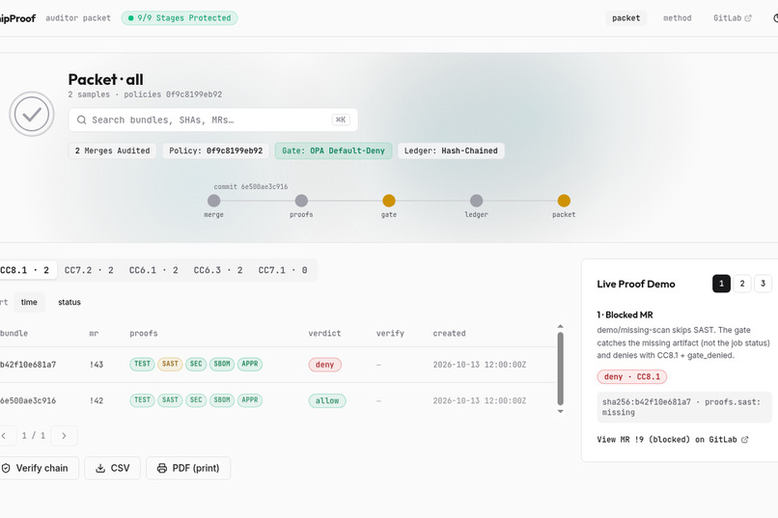
Task: Go to previous page chevron
Action: [4, 436]
